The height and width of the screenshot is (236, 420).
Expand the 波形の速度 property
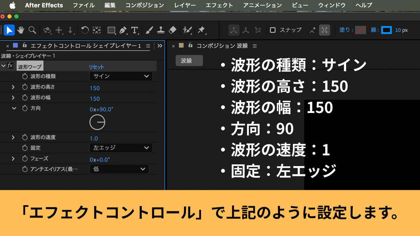pyautogui.click(x=13, y=137)
